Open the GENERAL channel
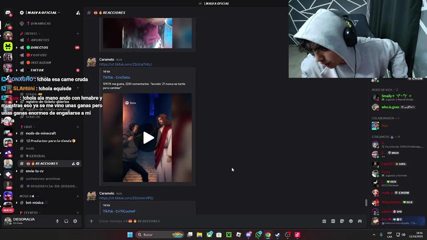Viewport: 427px width, 240px height. point(50,156)
